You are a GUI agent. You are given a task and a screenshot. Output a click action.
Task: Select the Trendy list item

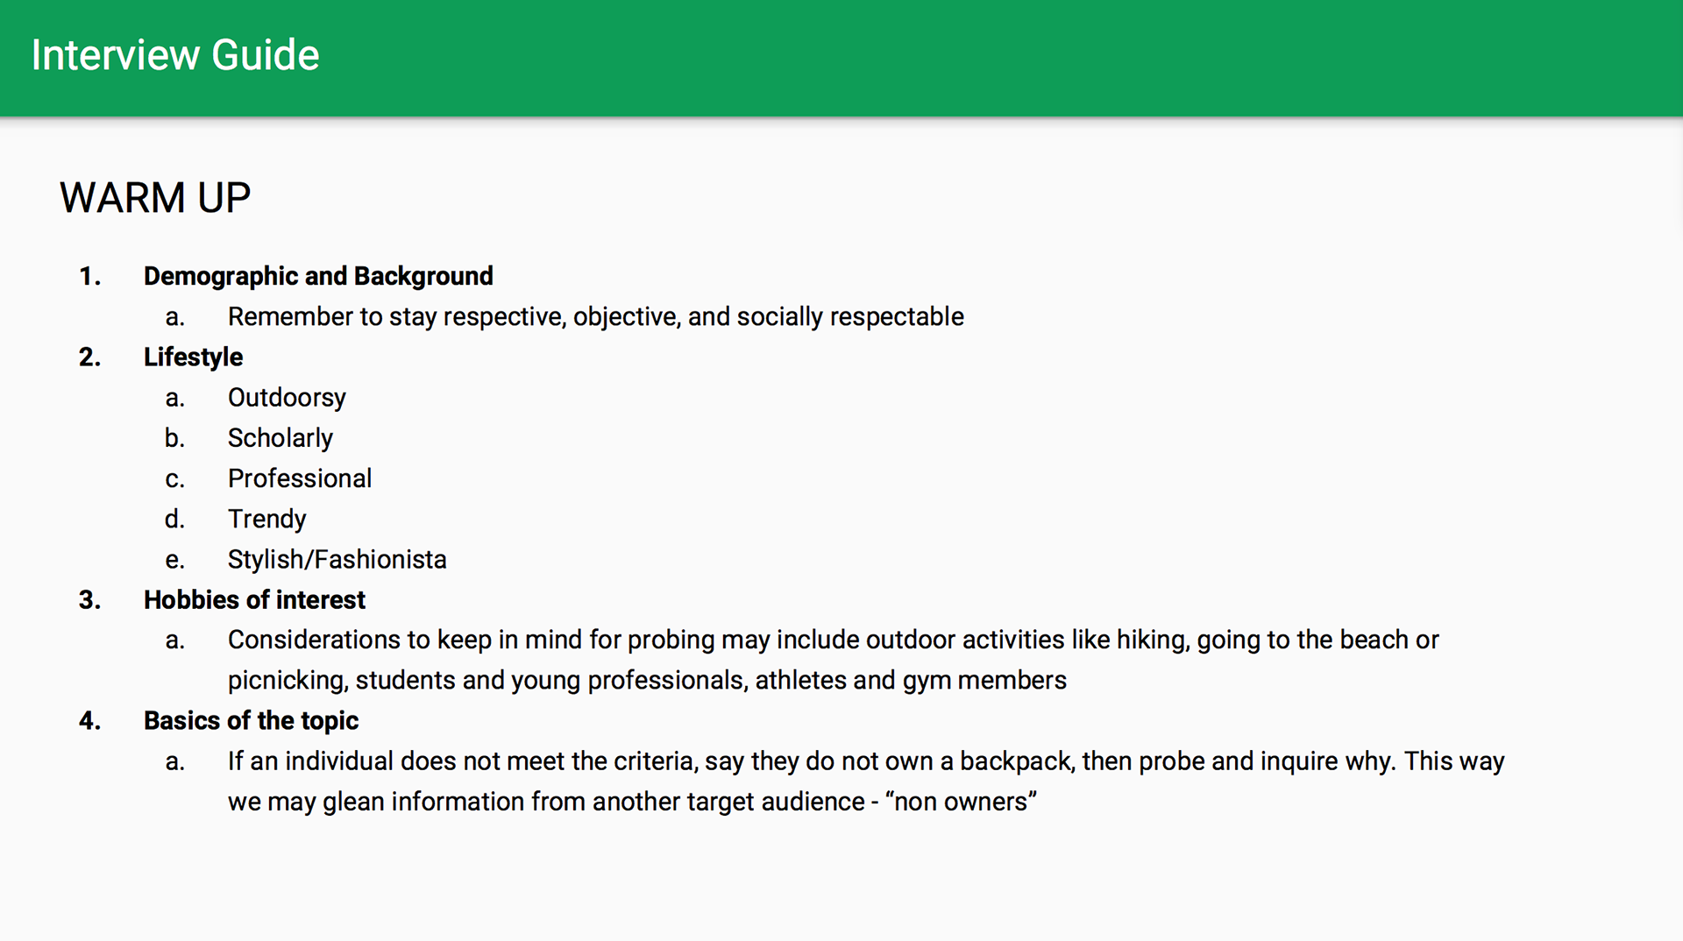267,519
